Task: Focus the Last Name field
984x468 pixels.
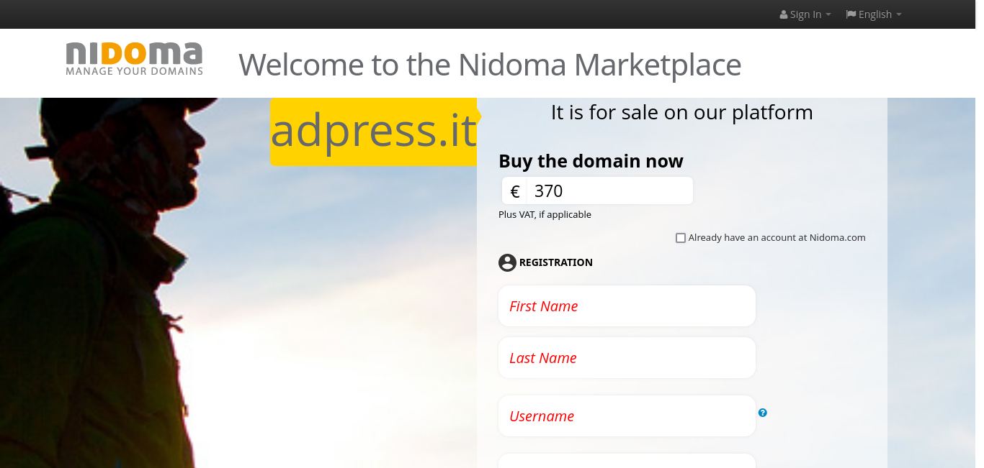Action: coord(627,358)
